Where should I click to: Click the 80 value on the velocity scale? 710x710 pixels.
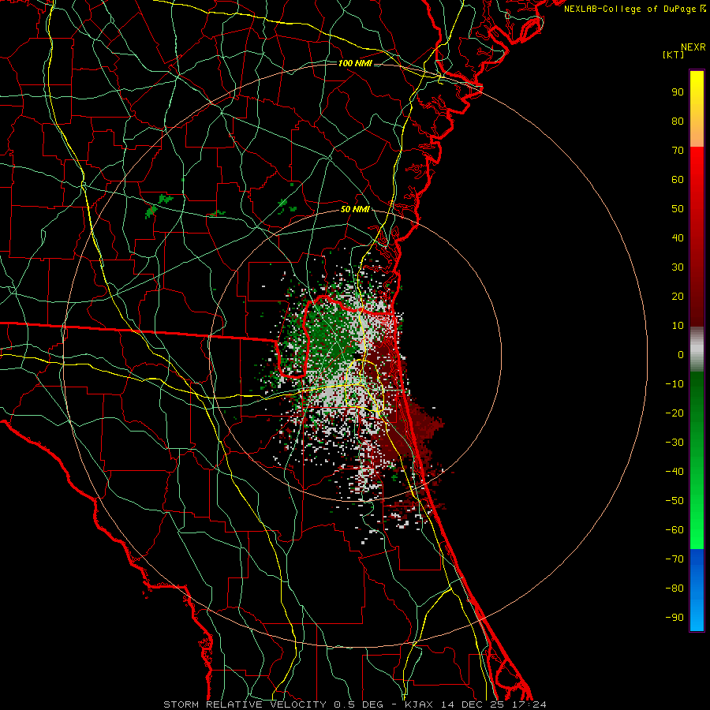678,121
